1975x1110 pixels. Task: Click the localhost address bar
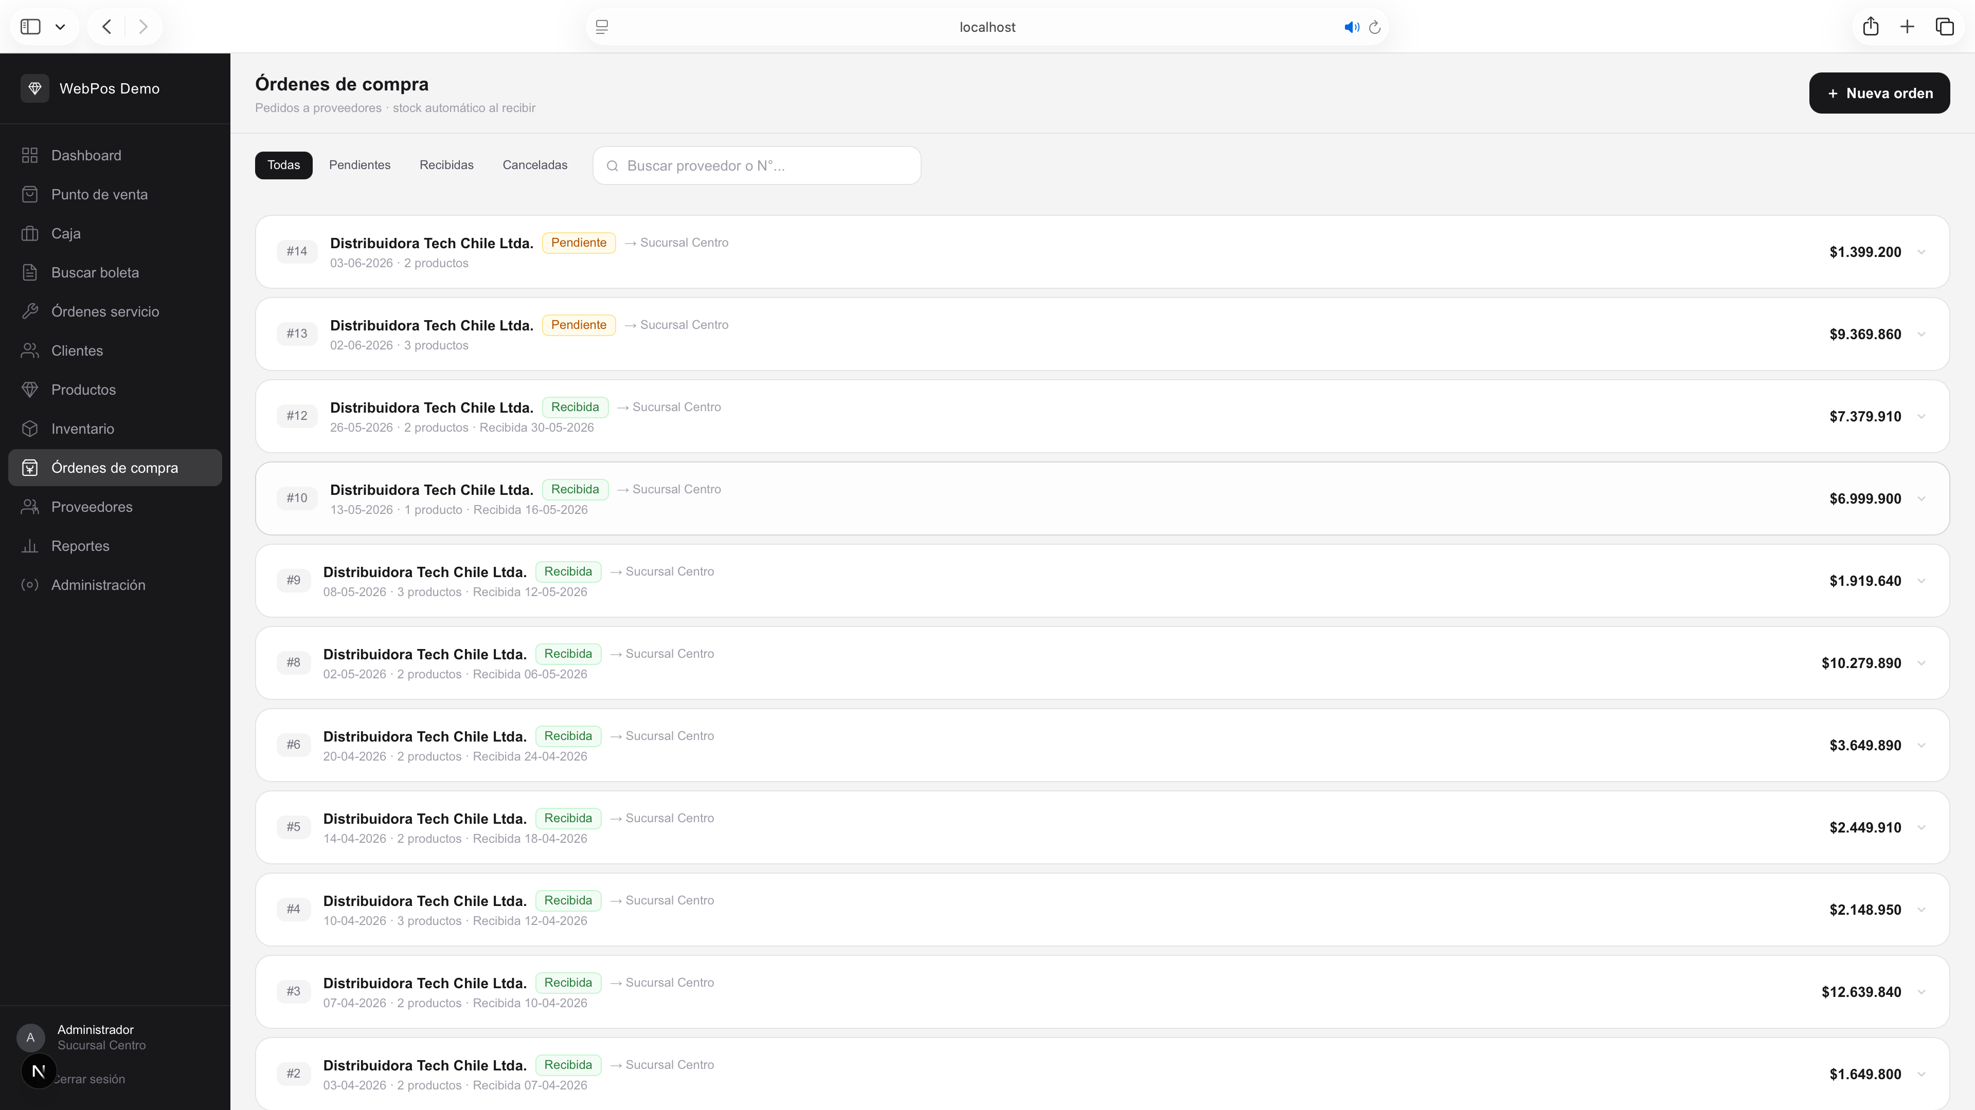[987, 27]
